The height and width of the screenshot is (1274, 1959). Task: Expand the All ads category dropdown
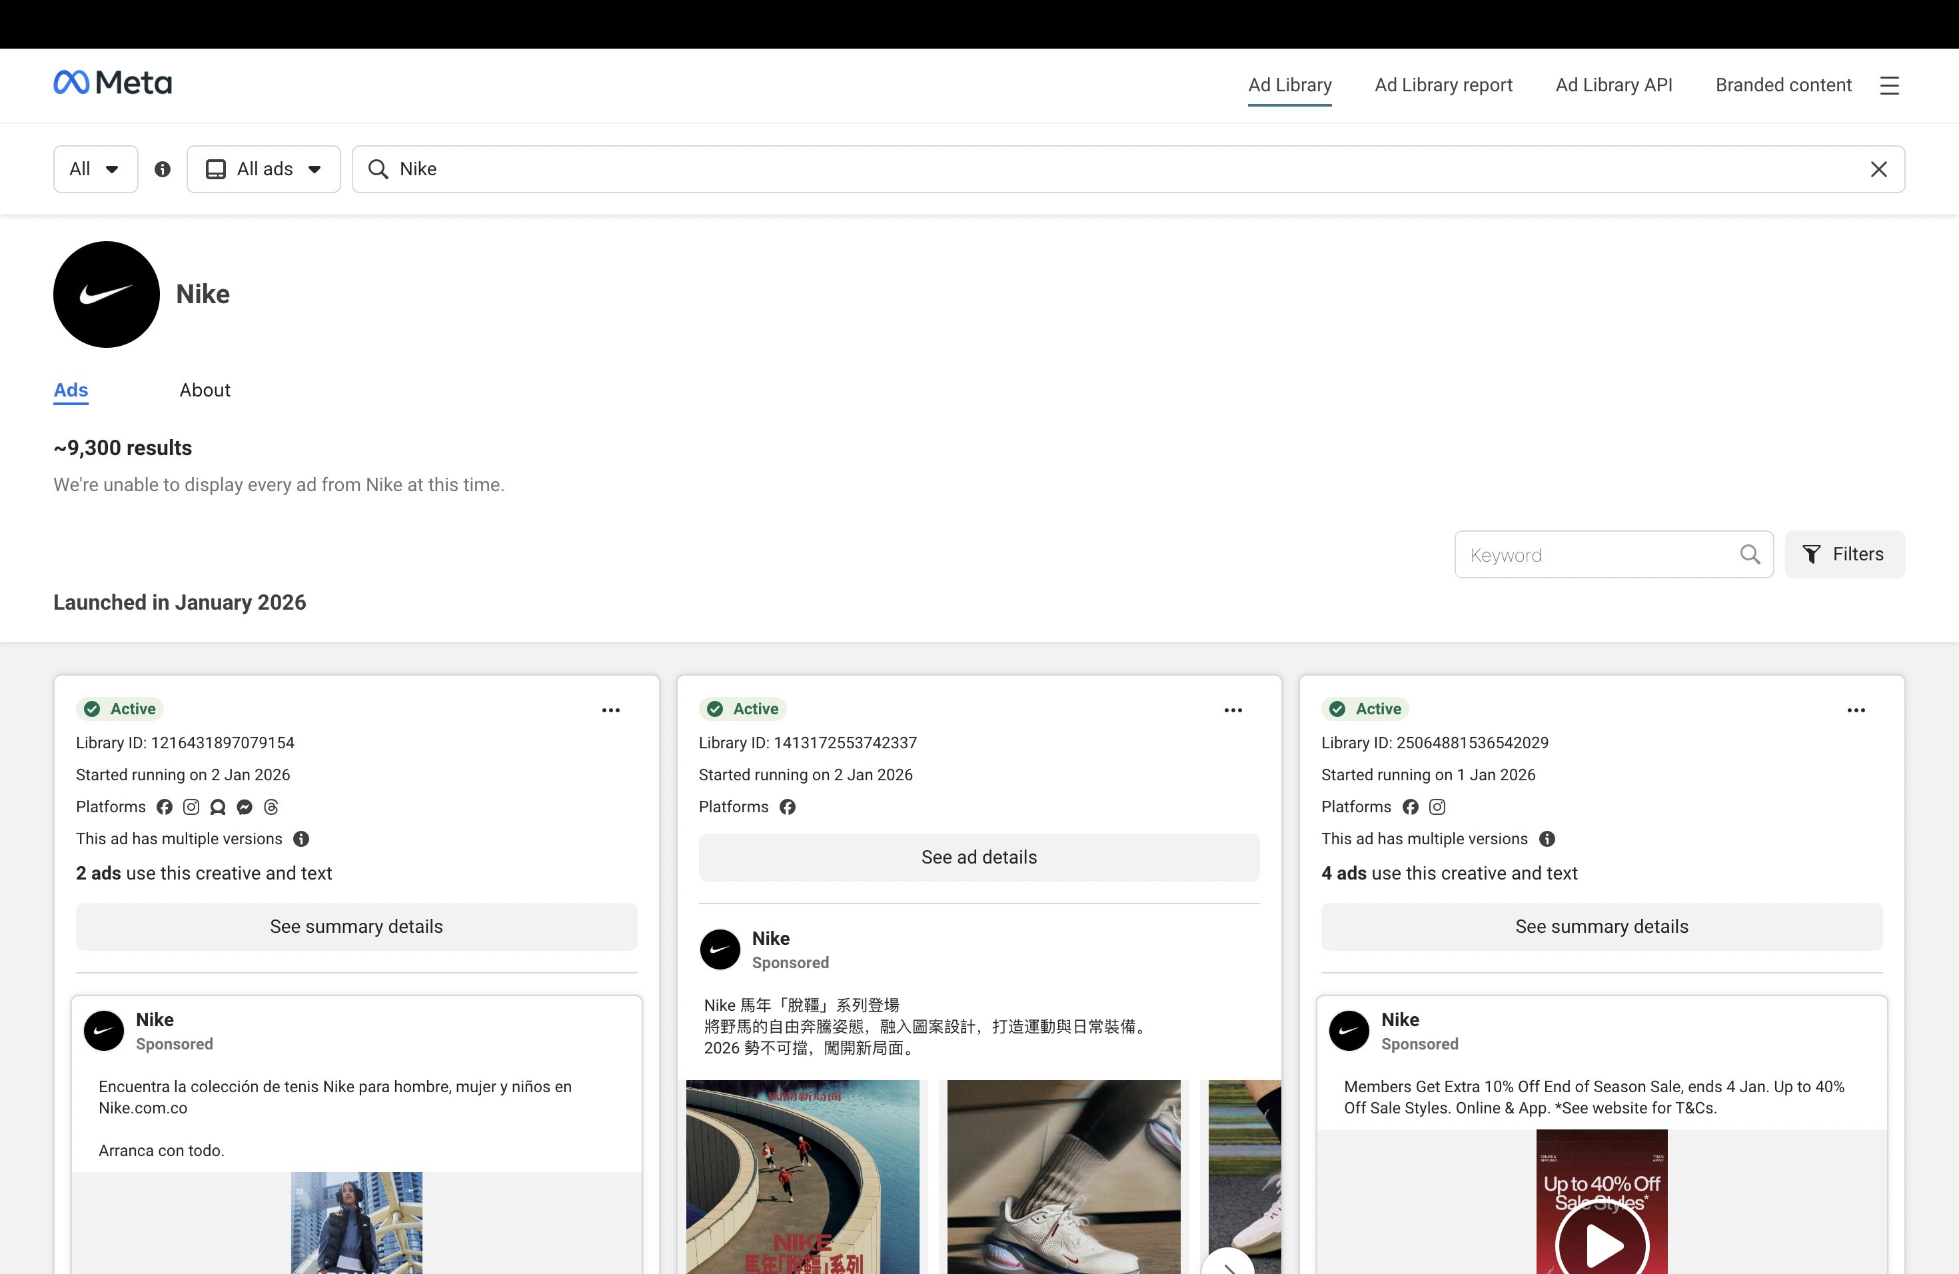coord(263,169)
